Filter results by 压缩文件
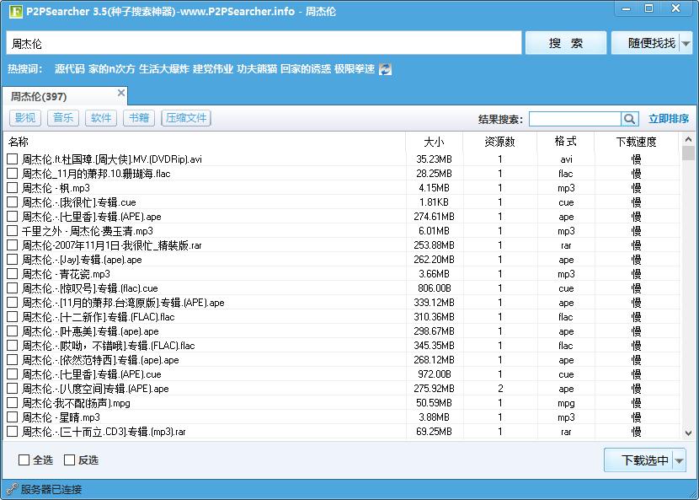The height and width of the screenshot is (500, 699). [x=186, y=118]
